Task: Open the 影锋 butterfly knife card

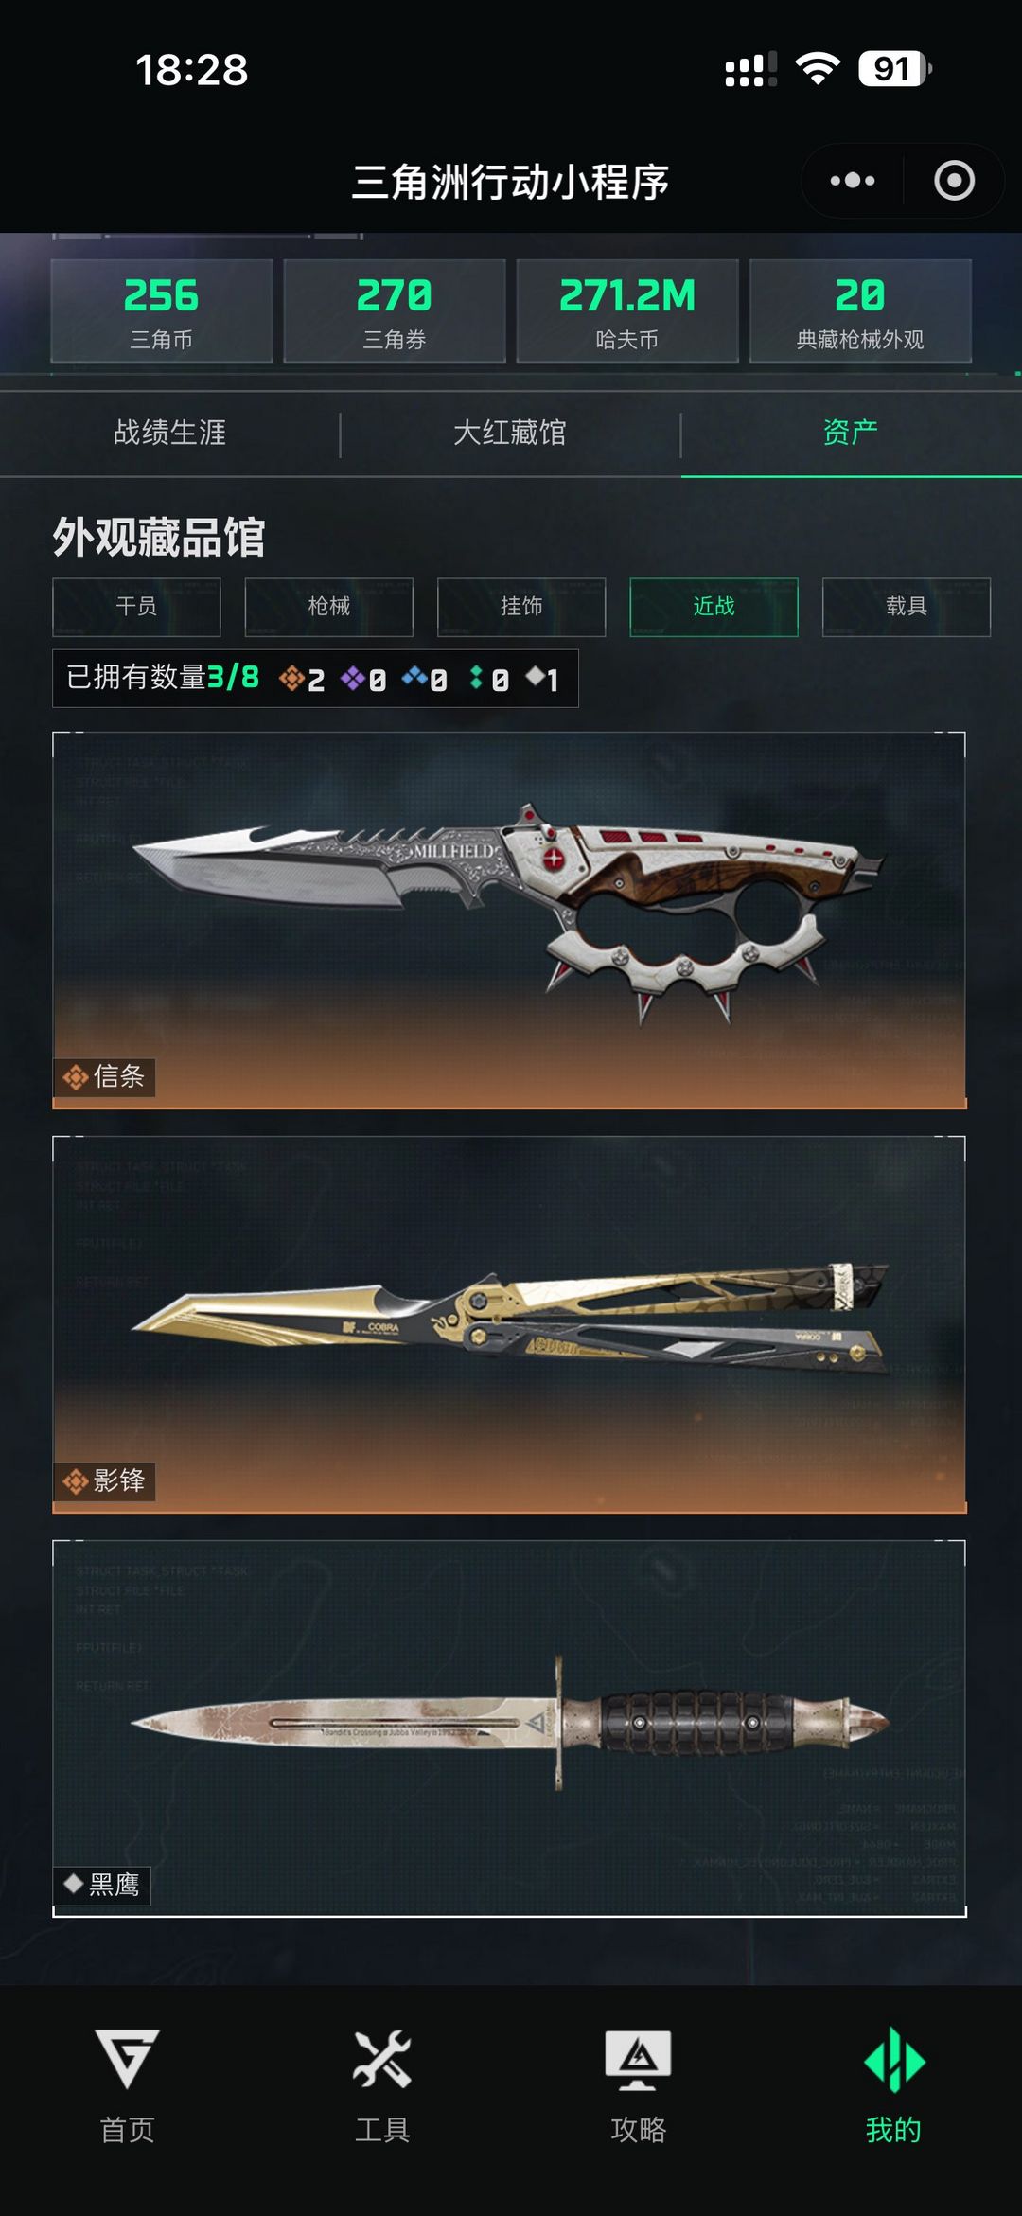Action: 509,1323
